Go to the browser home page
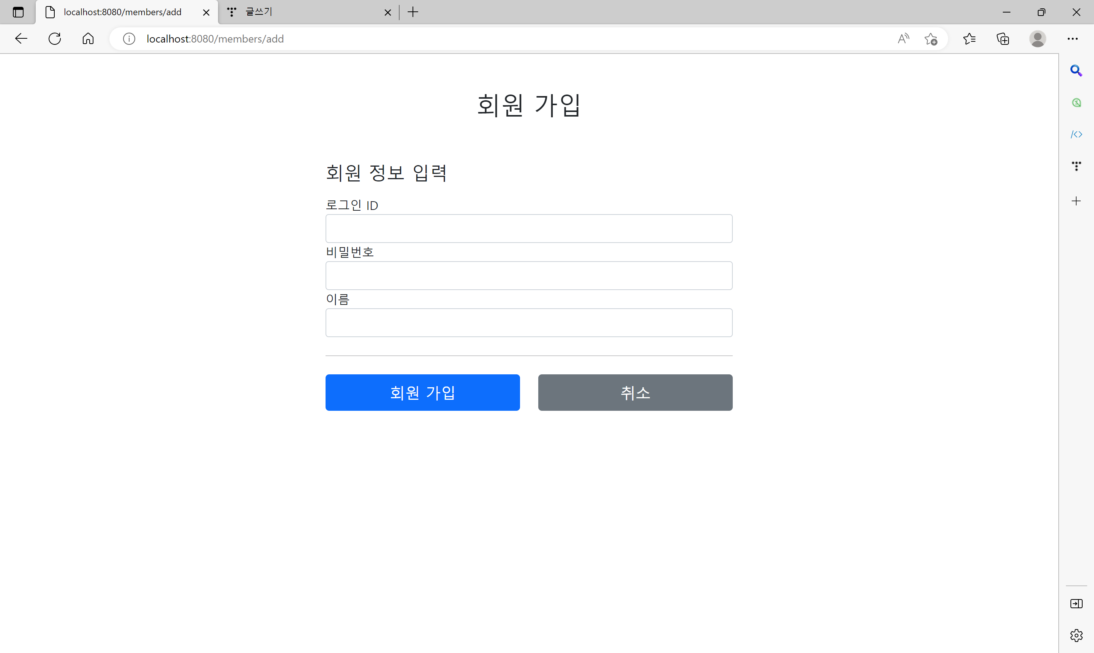 tap(88, 39)
